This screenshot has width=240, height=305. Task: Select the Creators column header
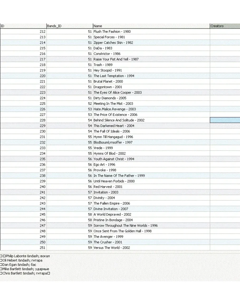[x=225, y=26]
